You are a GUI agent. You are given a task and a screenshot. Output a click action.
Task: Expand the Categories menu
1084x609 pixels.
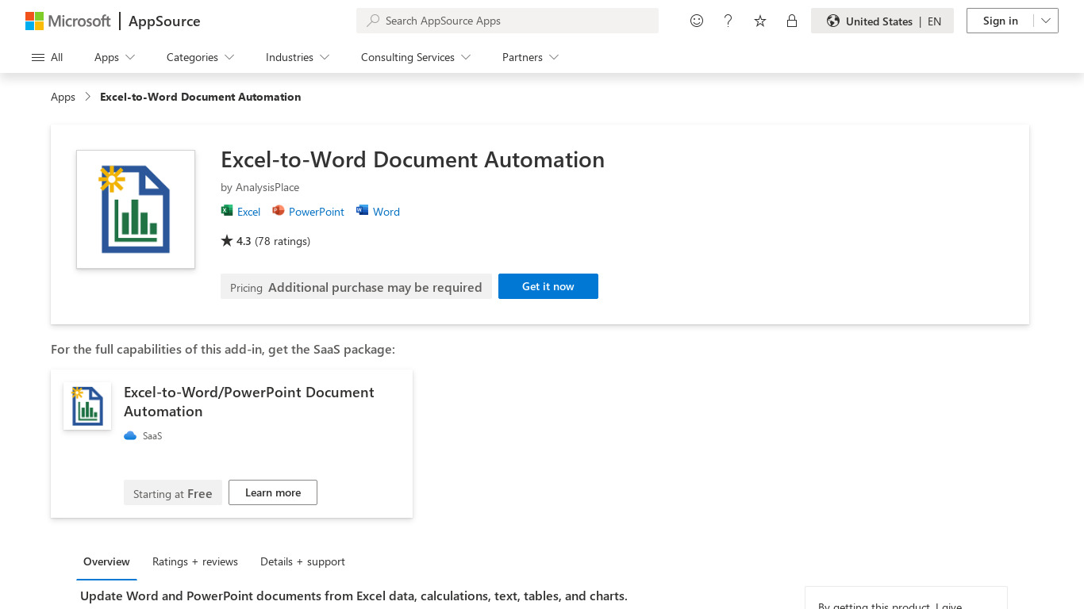pos(201,57)
